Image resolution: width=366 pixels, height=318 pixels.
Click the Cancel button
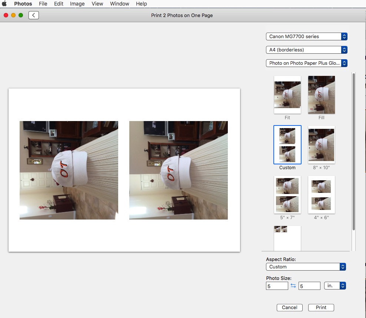289,307
